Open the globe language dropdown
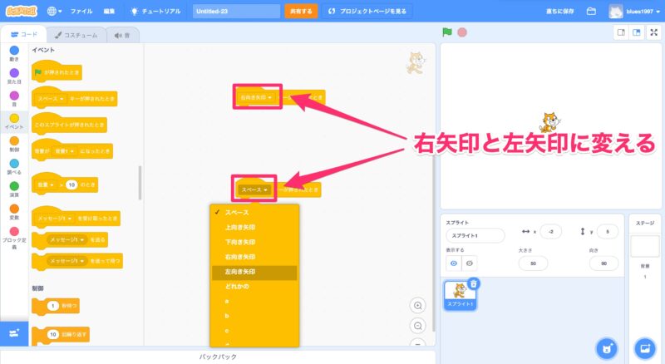Viewport: 665px width, 364px height. [54, 12]
